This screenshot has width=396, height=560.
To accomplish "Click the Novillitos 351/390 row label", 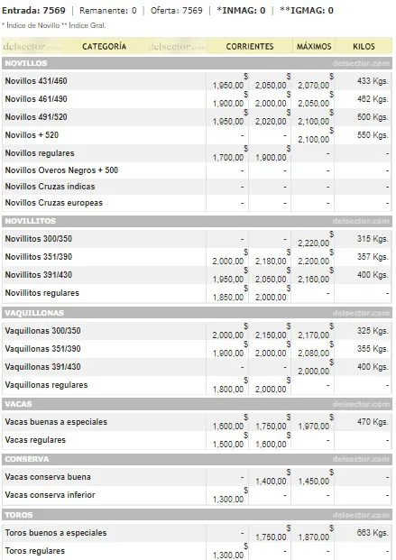I will pyautogui.click(x=39, y=256).
